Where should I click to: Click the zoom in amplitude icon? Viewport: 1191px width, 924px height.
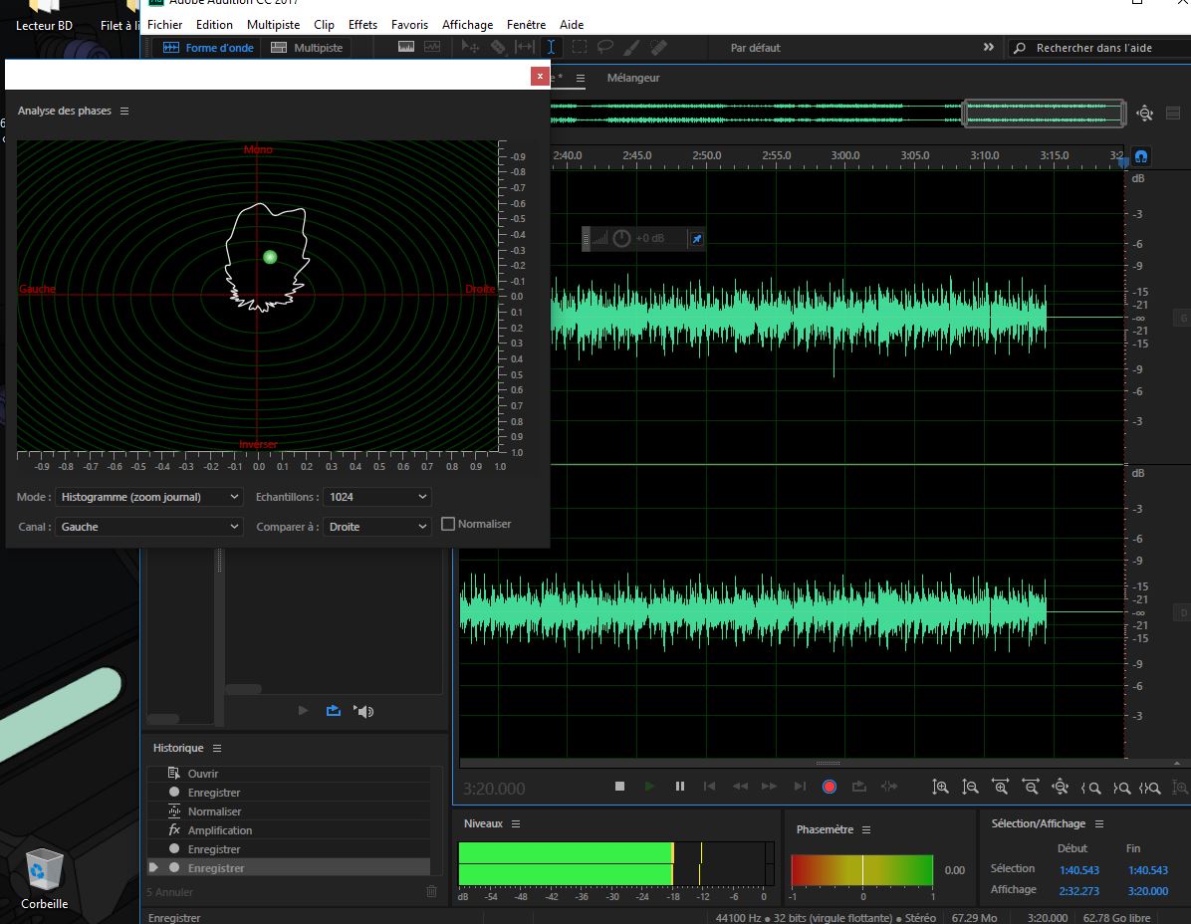coord(940,787)
